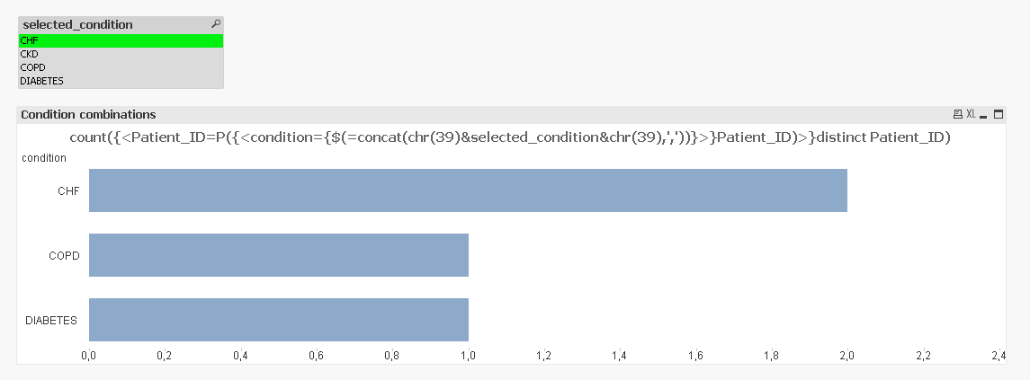
Task: Click the 1,0 value on the chart axis
Action: pyautogui.click(x=468, y=357)
